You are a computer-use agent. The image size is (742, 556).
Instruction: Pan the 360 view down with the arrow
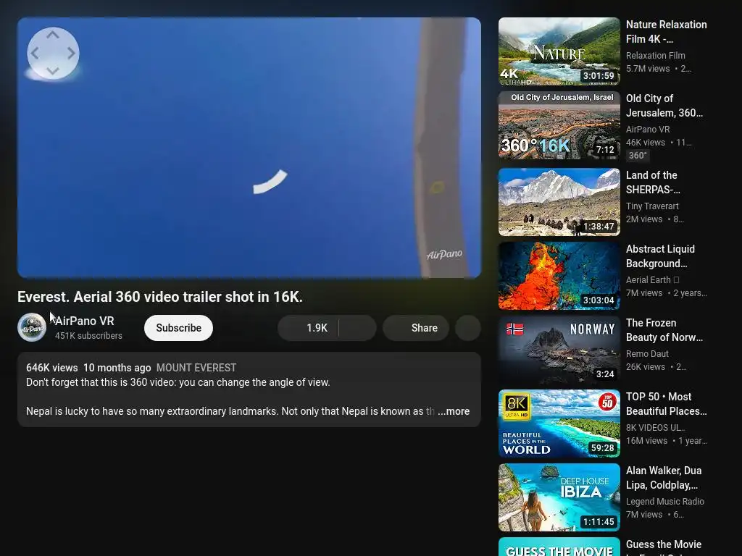[52, 72]
